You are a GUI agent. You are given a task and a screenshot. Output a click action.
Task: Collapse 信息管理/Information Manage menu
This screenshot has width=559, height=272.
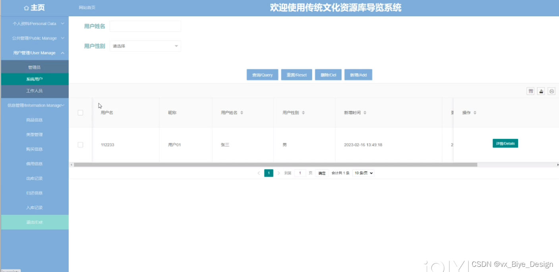[x=34, y=105]
